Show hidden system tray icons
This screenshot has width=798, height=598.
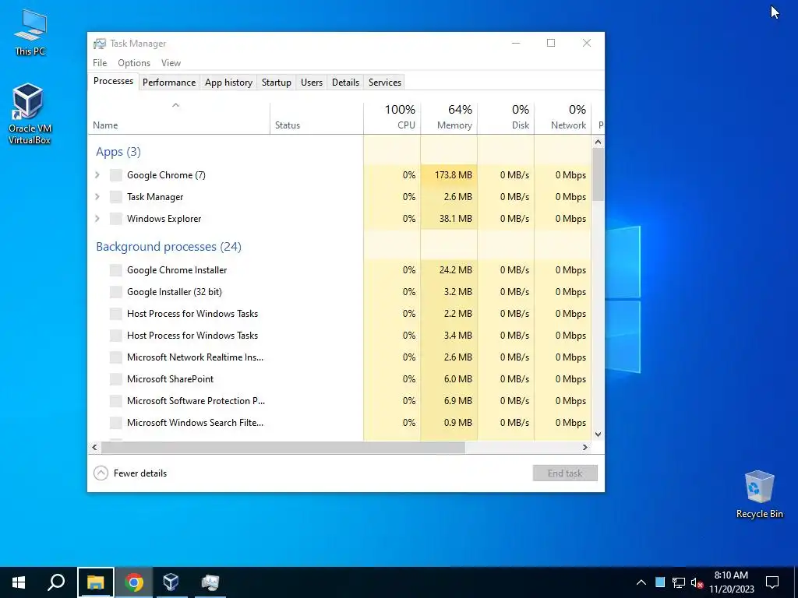[x=641, y=582]
